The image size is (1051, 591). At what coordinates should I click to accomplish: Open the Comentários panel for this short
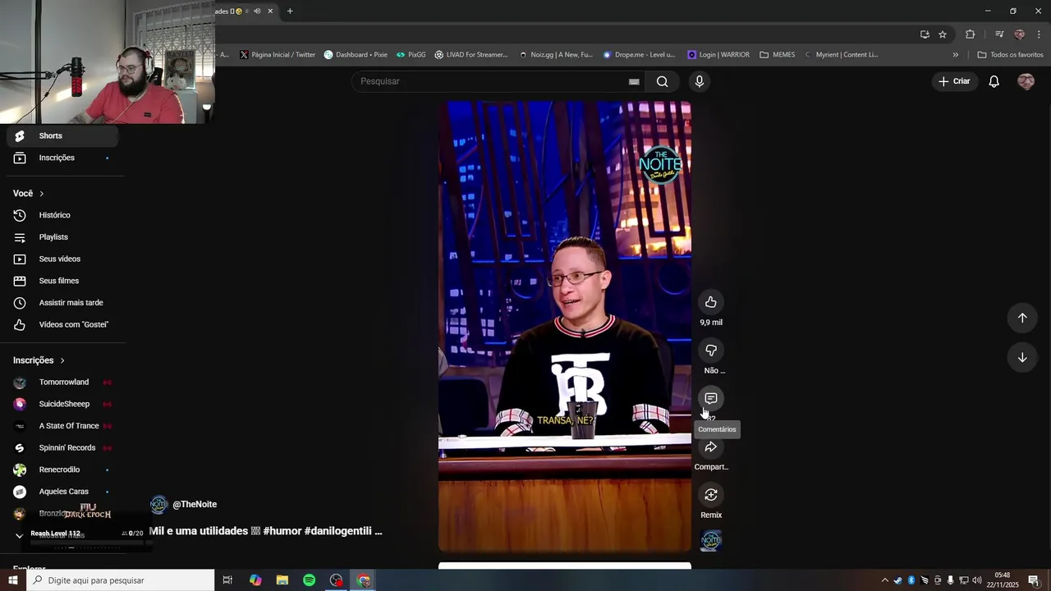(711, 398)
